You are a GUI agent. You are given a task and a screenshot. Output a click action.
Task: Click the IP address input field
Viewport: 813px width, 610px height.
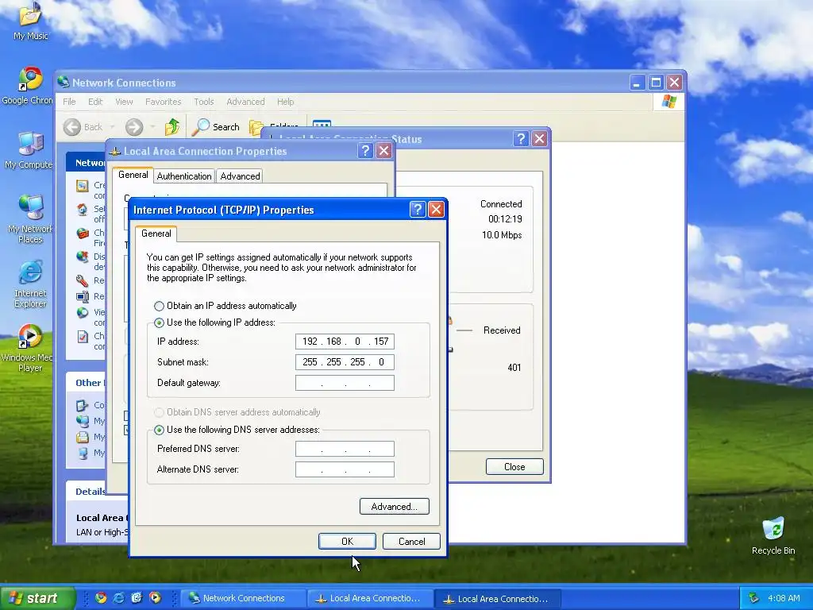(x=345, y=342)
